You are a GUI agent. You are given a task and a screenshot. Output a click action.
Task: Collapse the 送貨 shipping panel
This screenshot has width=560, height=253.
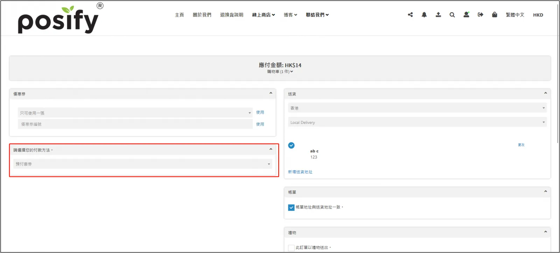[545, 93]
